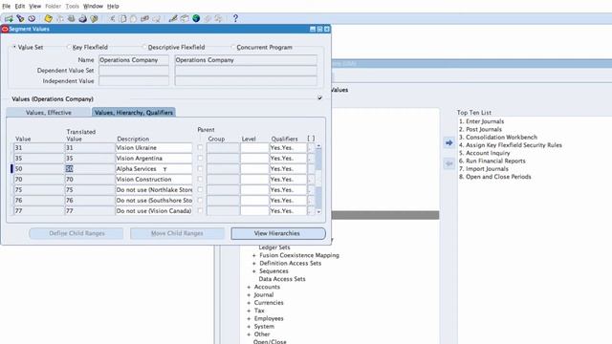Click the Switch Responsibilities toolbar icon
Screen dimensions: 612x344
(x=71, y=18)
